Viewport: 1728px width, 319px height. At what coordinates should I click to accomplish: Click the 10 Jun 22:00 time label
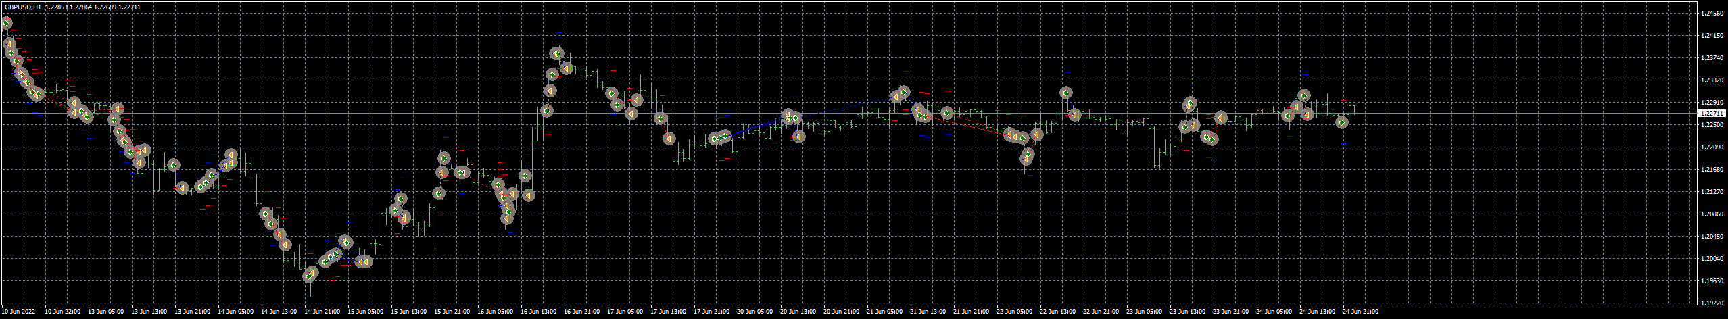pos(62,312)
